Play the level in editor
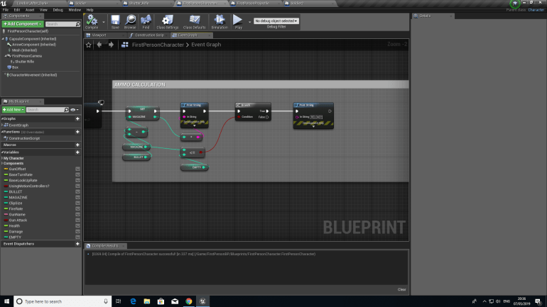547x307 pixels. [x=238, y=21]
